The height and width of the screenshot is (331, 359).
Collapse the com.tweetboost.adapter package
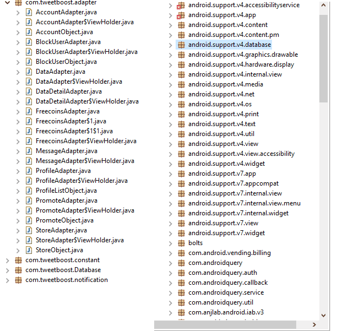[x=7, y=2]
